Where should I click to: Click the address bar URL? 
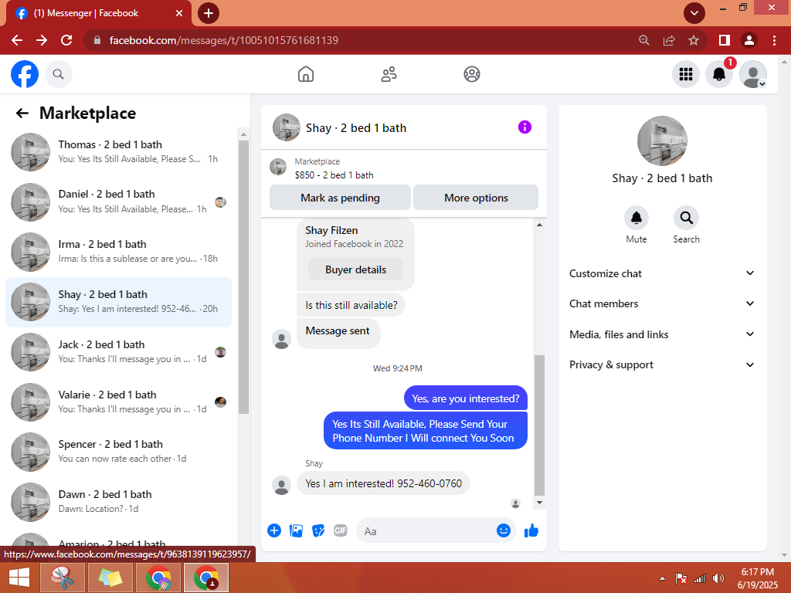pyautogui.click(x=224, y=40)
